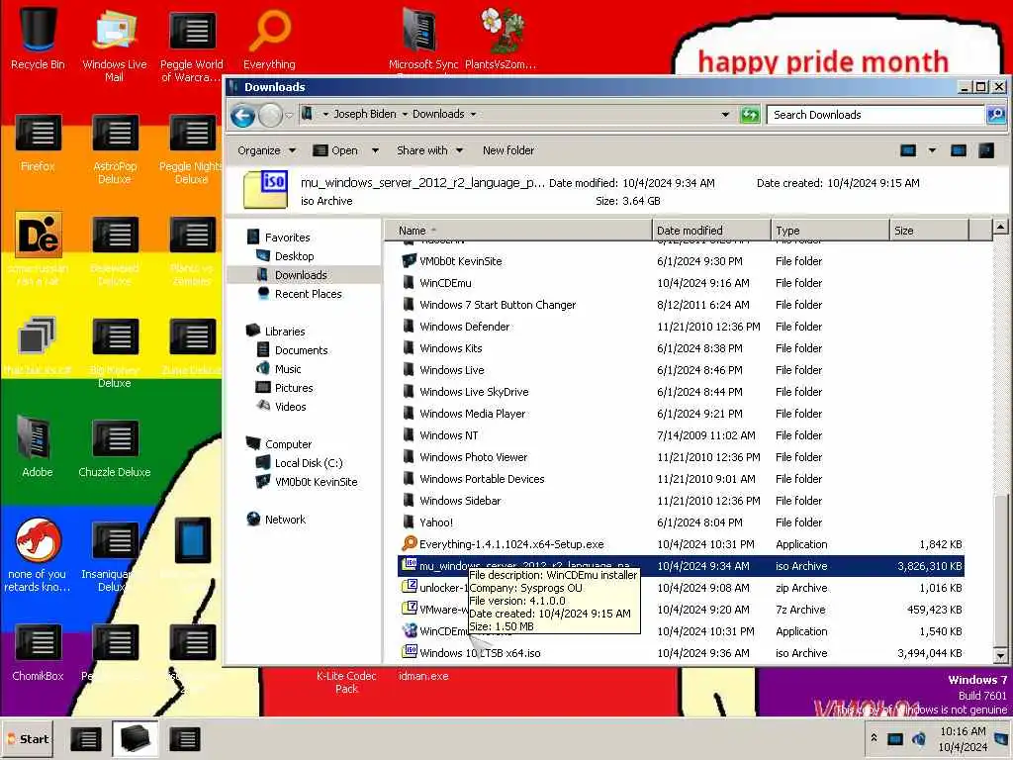Show hidden system tray icons

tap(874, 737)
